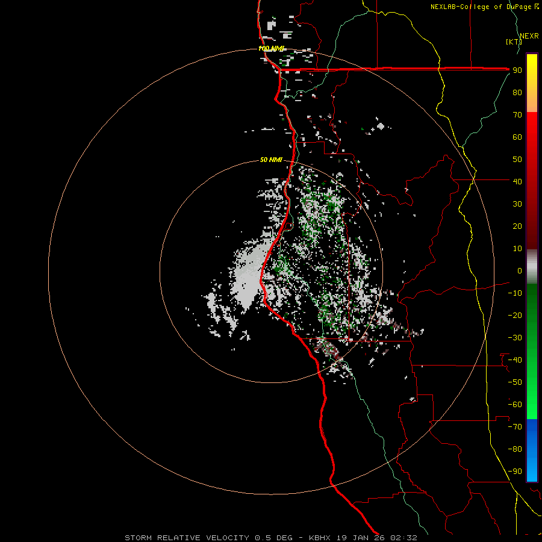Viewport: 542px width, 542px height.
Task: Click the 0 knot legend value
Action: pos(520,270)
